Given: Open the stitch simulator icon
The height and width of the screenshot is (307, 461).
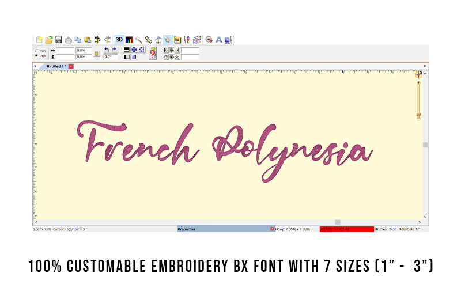Looking at the screenshot, I should (177, 40).
